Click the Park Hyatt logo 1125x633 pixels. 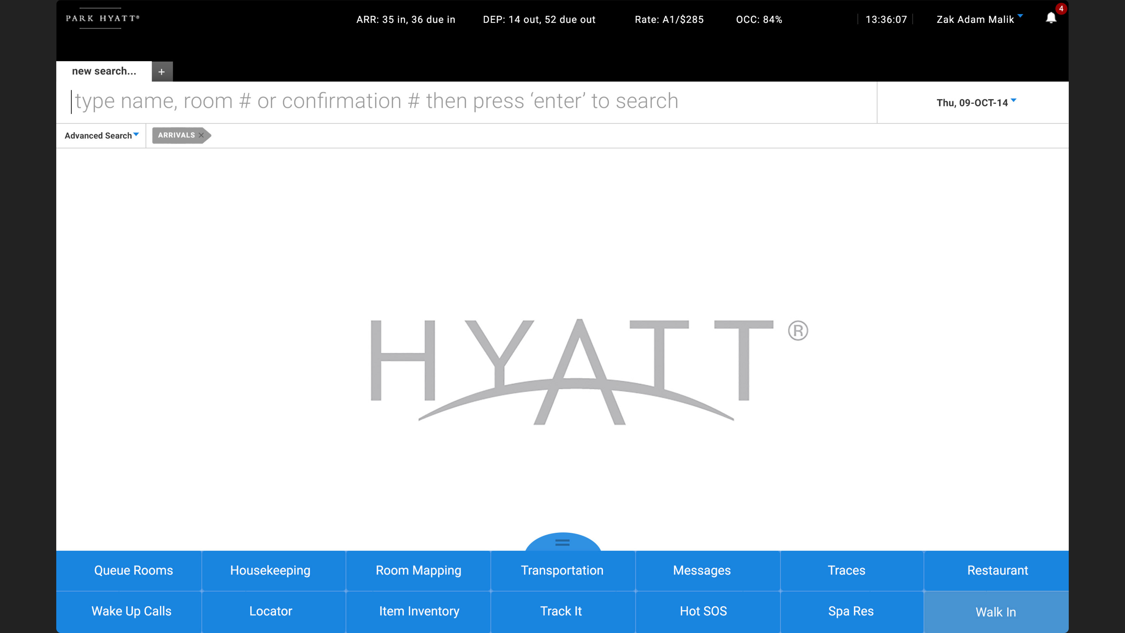click(x=102, y=18)
